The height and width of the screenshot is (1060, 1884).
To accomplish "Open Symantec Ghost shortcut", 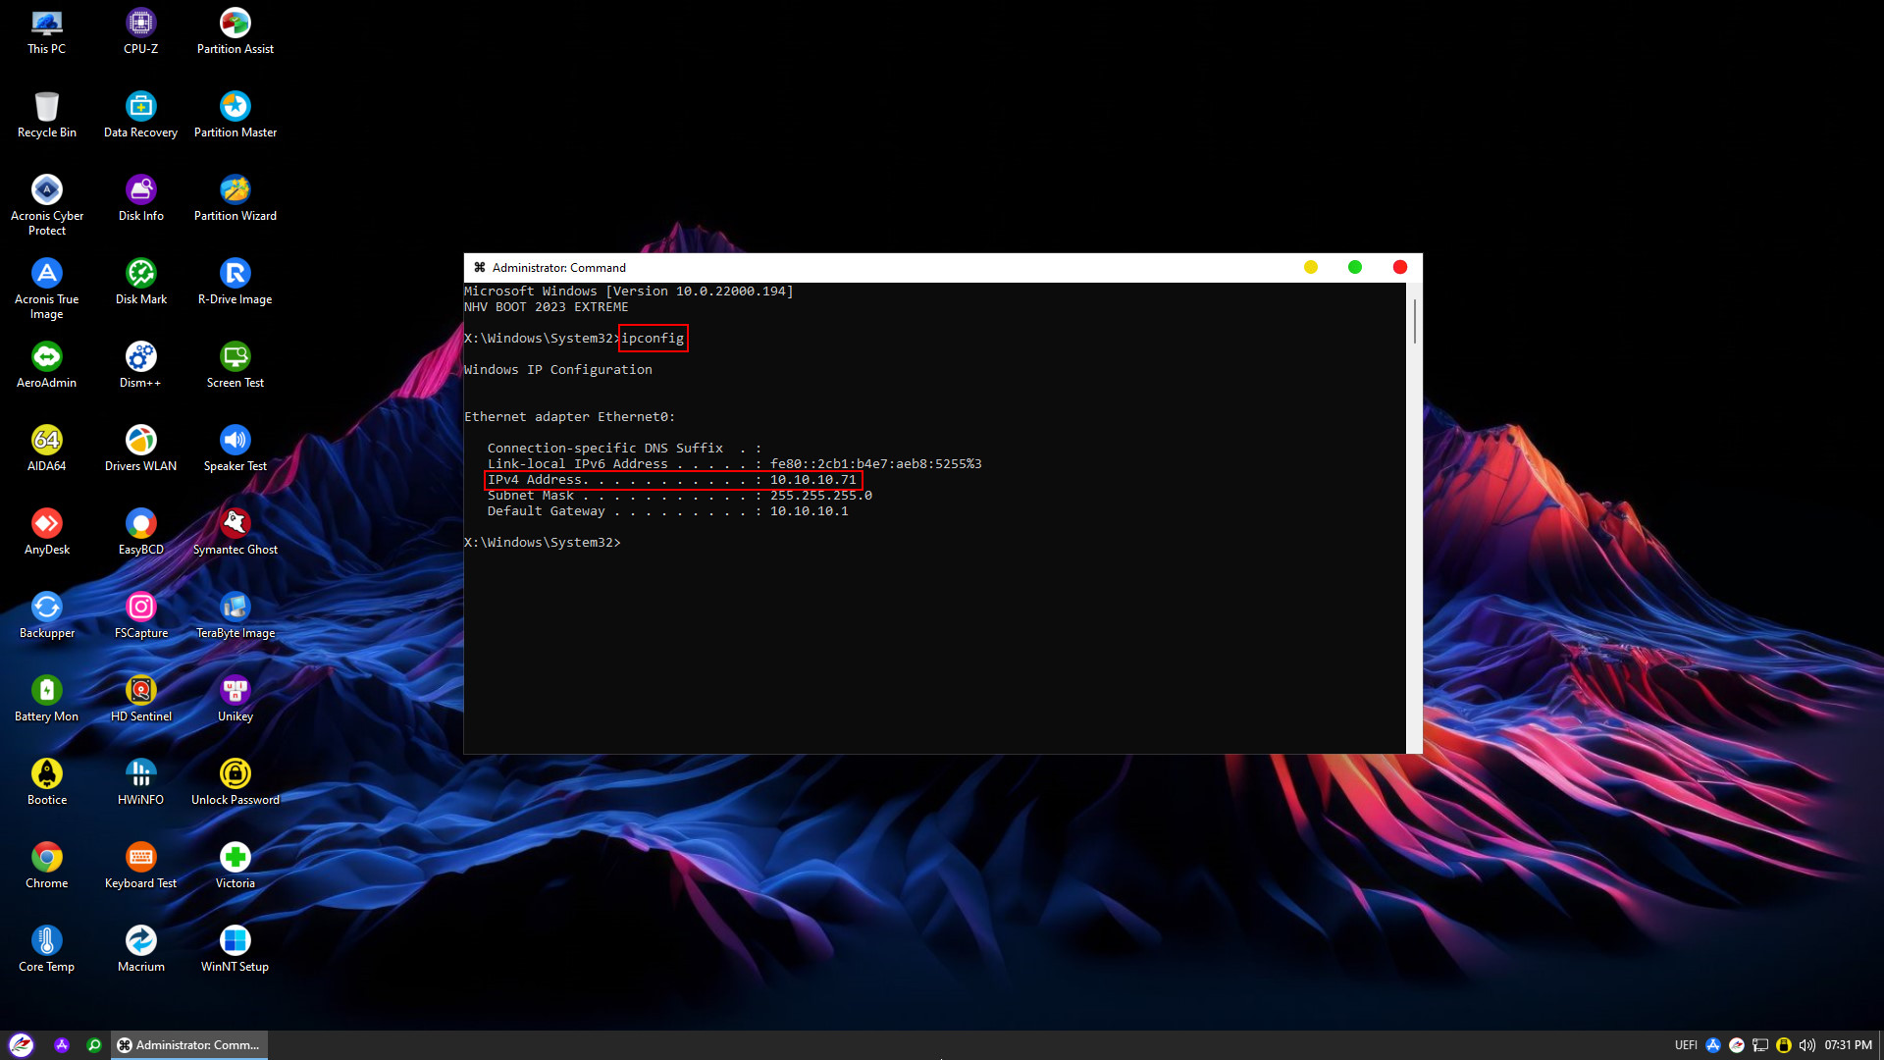I will click(235, 524).
